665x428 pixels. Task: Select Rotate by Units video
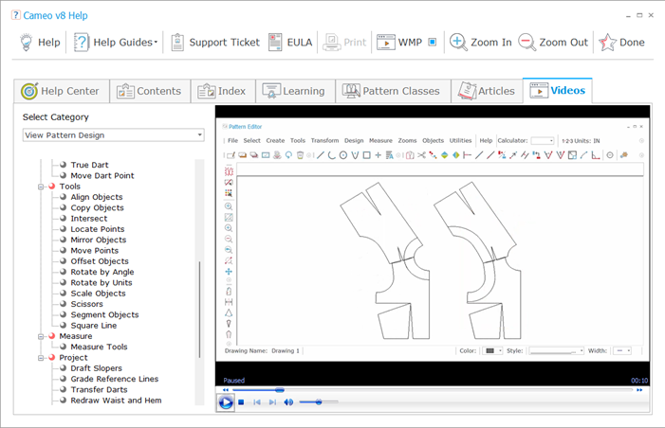point(102,282)
